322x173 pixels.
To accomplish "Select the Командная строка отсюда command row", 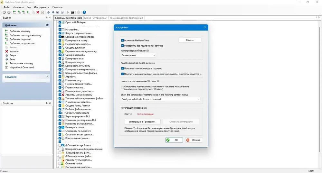I will pos(80,37).
